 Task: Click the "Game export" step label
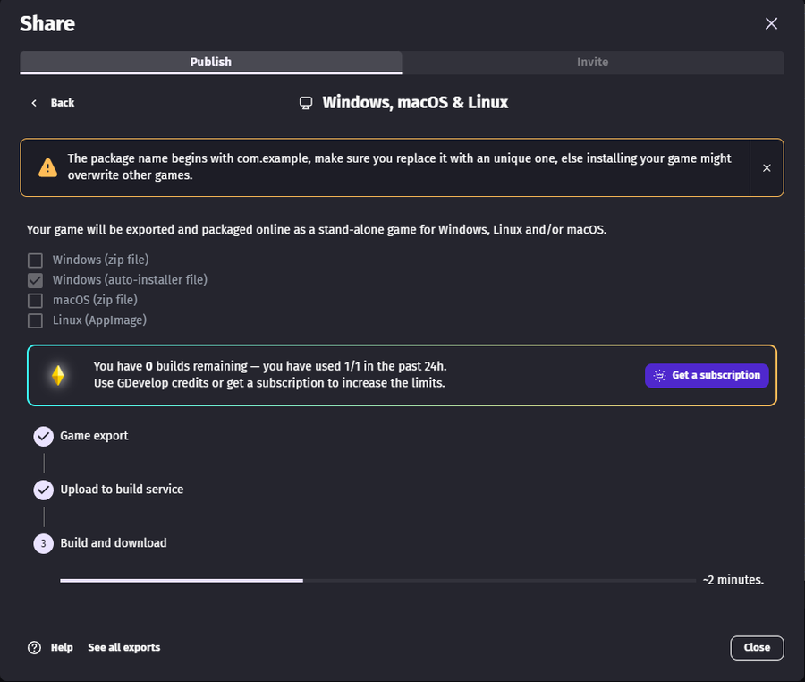point(94,436)
